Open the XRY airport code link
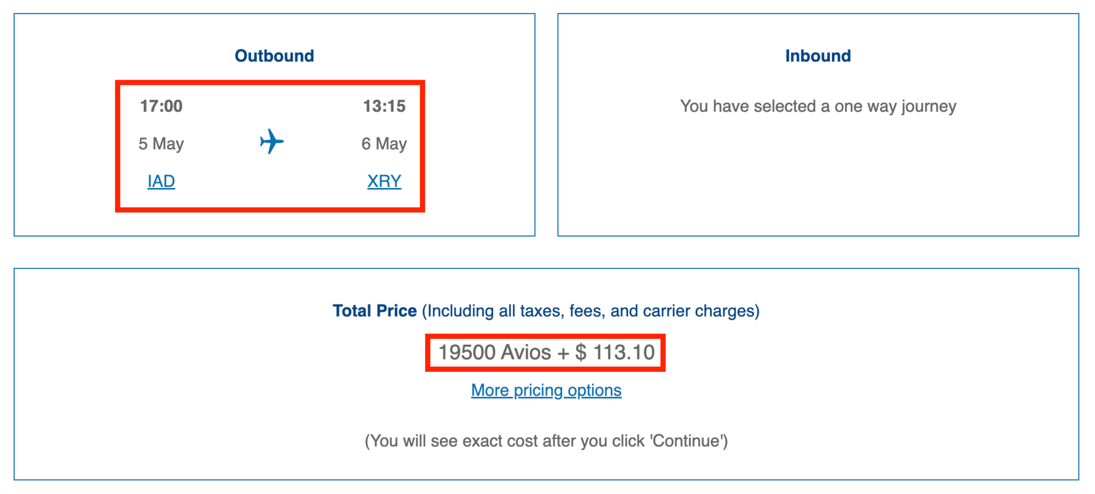The image size is (1095, 494). point(383,181)
